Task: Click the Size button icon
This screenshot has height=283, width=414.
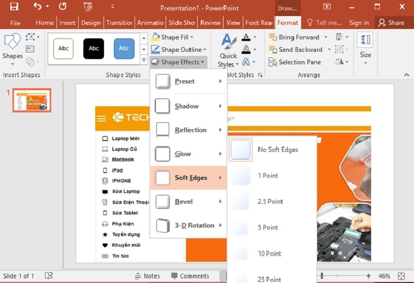Action: pyautogui.click(x=365, y=40)
